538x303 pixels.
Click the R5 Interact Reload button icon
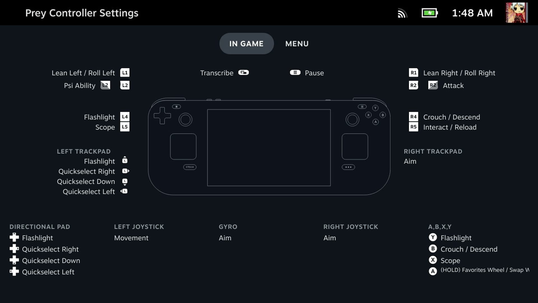pyautogui.click(x=414, y=127)
